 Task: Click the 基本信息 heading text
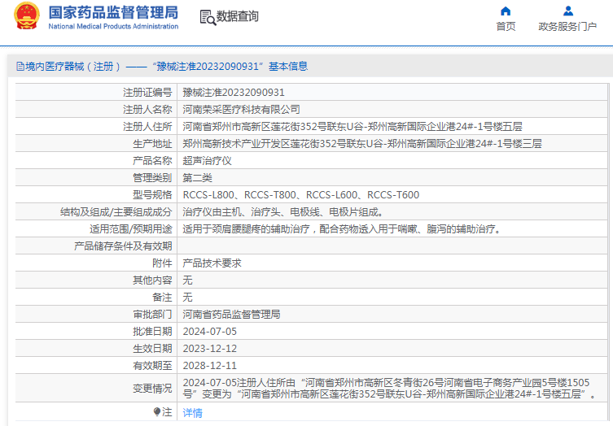click(288, 67)
